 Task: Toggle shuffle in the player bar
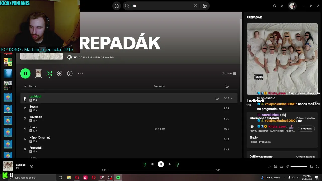point(145,164)
